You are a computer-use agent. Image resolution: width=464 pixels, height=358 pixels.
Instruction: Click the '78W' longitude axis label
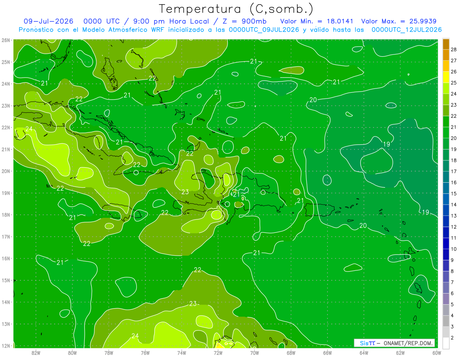click(x=109, y=353)
